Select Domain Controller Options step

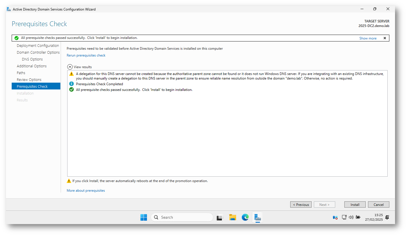(38, 53)
